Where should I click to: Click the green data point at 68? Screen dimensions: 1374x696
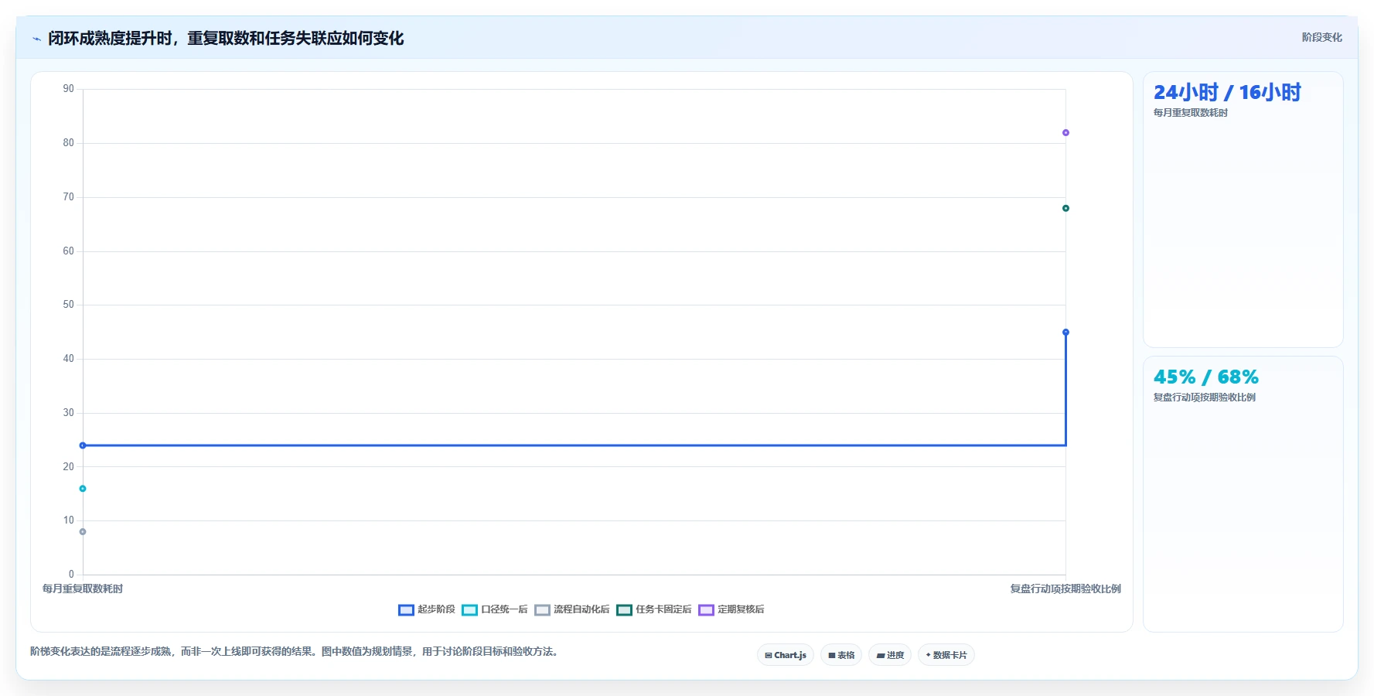tap(1065, 208)
